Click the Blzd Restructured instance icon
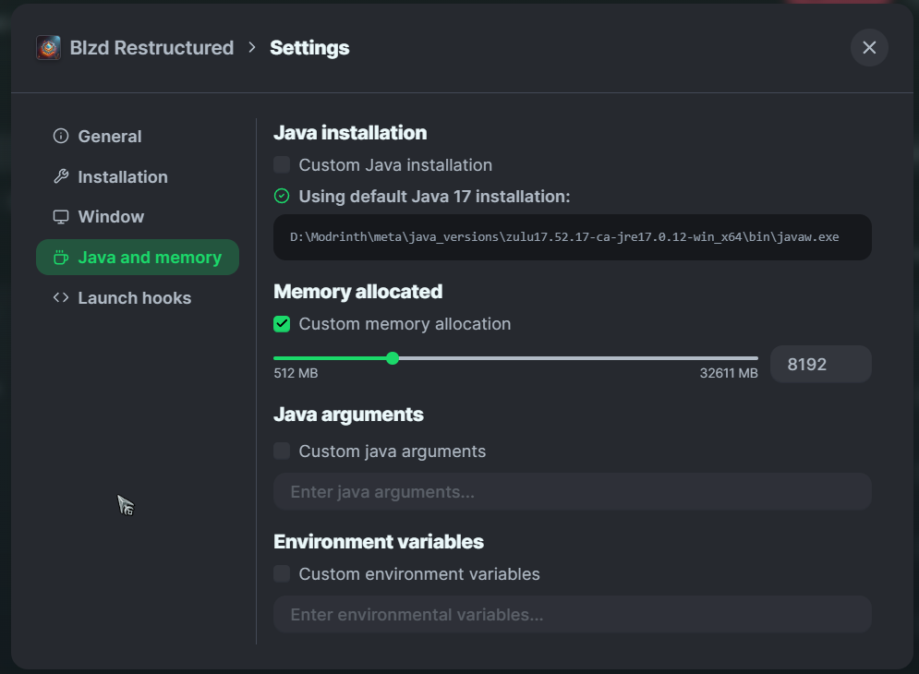Viewport: 919px width, 674px height. click(48, 48)
